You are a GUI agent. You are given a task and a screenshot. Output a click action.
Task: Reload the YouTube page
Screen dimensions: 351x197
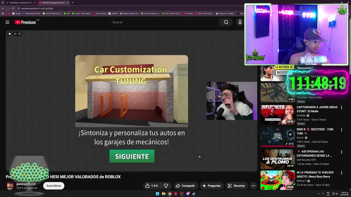[13, 8]
